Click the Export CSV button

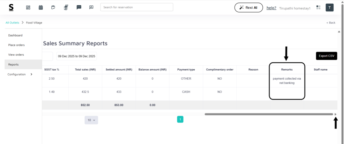tap(326, 56)
